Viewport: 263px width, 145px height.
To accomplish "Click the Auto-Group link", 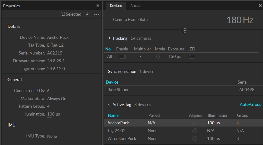I will pos(251,105).
